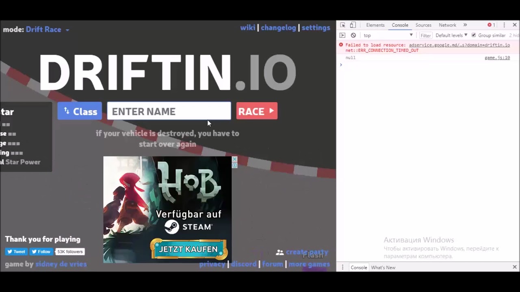Open the game settings link
This screenshot has height=292, width=520.
click(x=316, y=28)
